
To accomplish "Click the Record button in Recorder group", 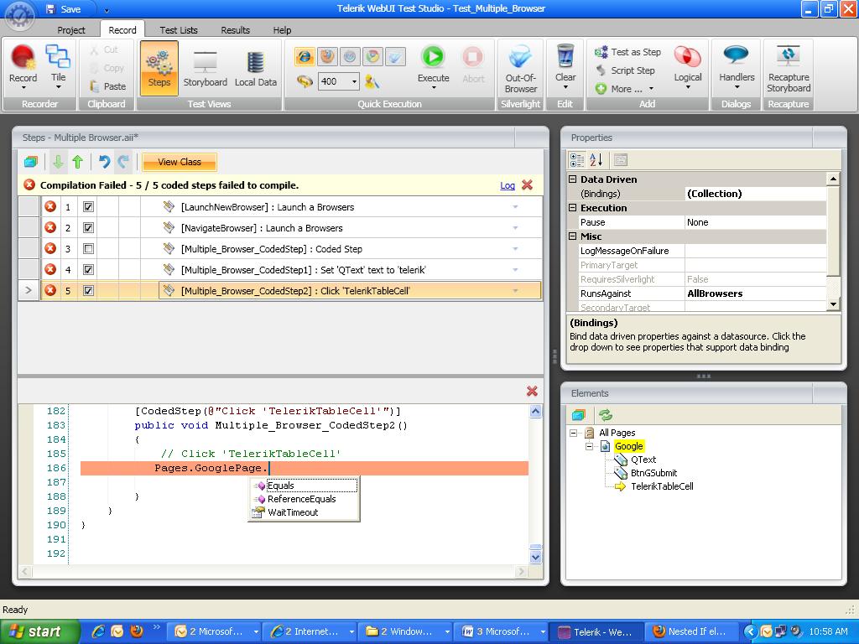I will click(x=23, y=59).
